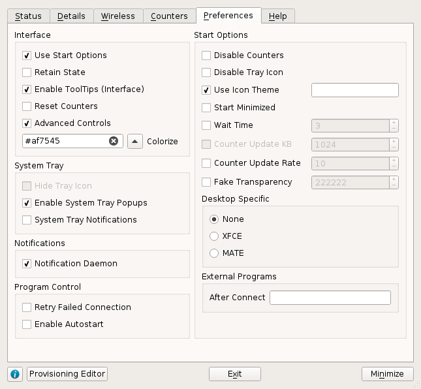Open the Colorize color picker arrow

(134, 141)
